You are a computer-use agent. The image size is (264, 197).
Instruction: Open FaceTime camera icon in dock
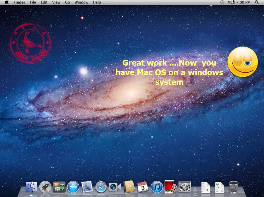[x=115, y=187]
